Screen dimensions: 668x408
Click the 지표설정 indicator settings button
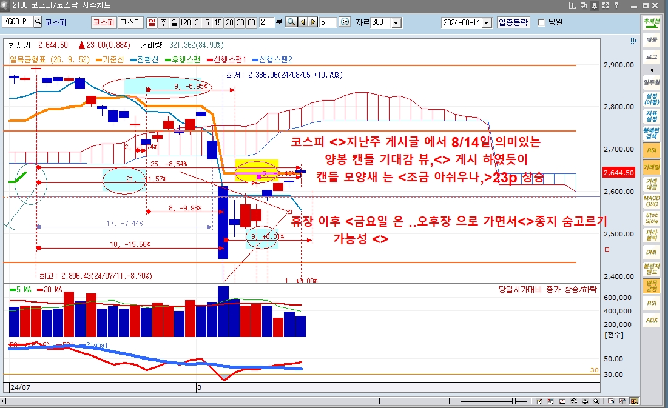(x=652, y=116)
